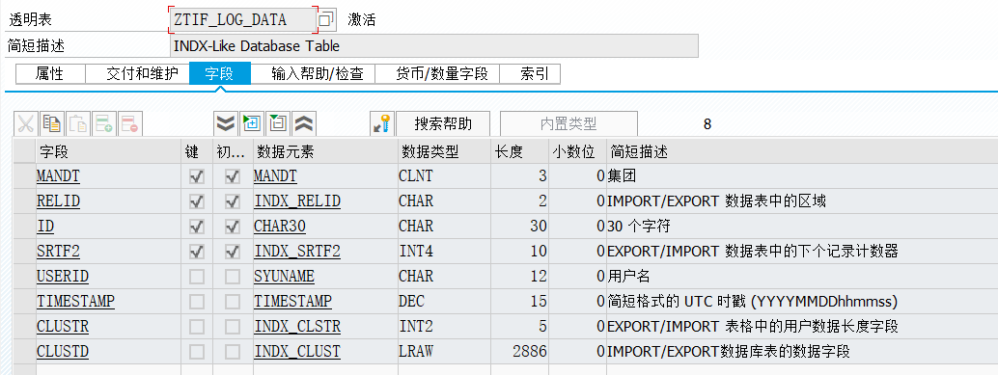
Task: Select the 字段 tab
Action: 220,73
